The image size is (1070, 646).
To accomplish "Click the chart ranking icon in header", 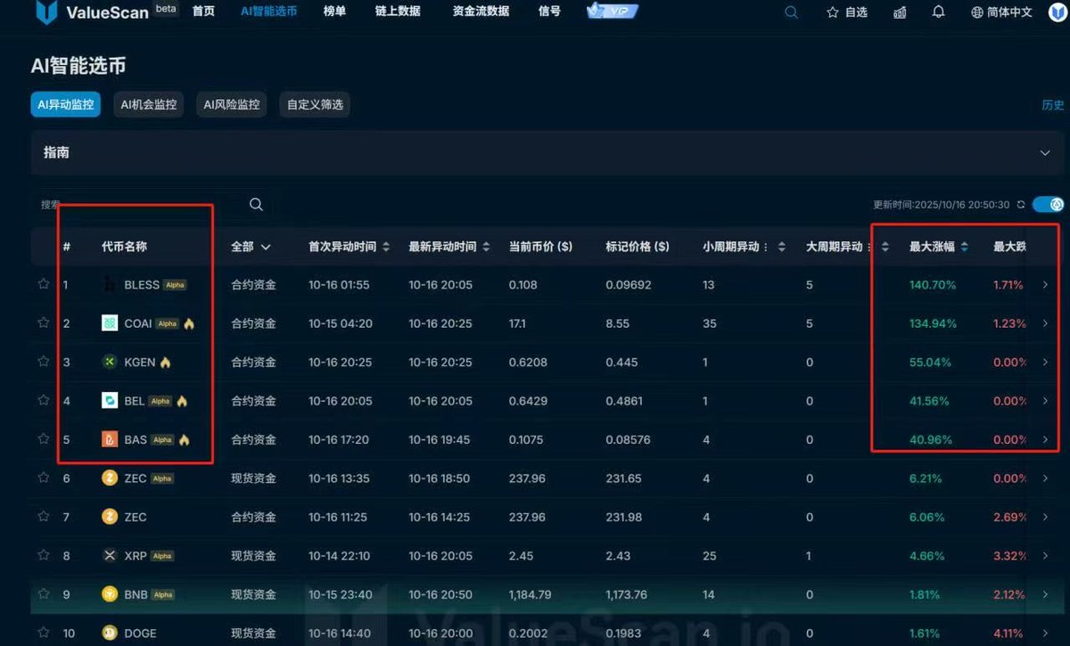I will coord(900,12).
